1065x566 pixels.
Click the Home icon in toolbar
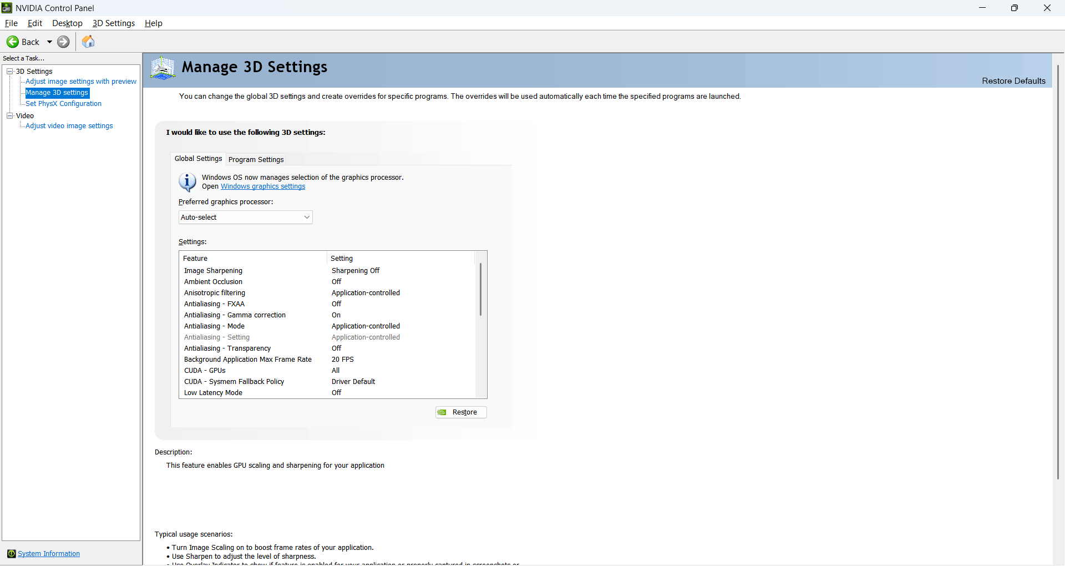(x=88, y=42)
